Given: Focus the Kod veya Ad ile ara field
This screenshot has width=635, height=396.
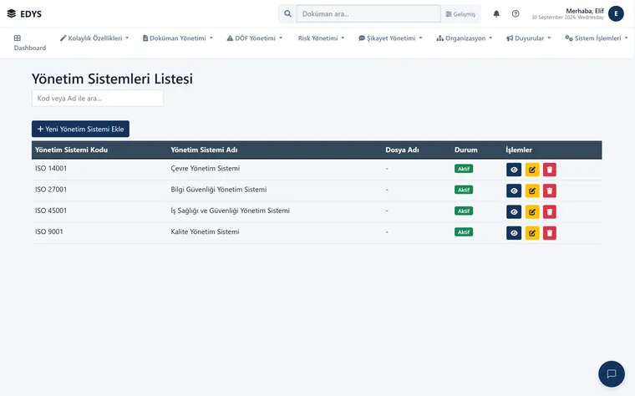Looking at the screenshot, I should point(98,99).
